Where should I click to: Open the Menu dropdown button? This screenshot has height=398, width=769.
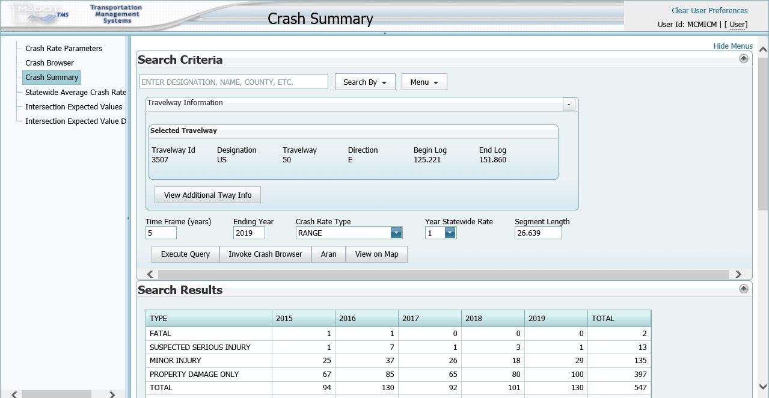(x=424, y=82)
